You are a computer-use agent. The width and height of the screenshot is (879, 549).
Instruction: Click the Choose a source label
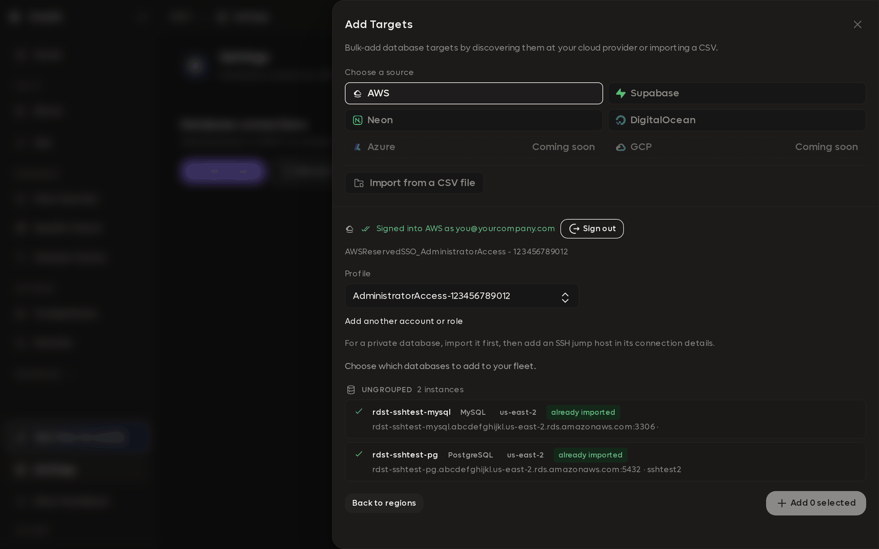[379, 72]
